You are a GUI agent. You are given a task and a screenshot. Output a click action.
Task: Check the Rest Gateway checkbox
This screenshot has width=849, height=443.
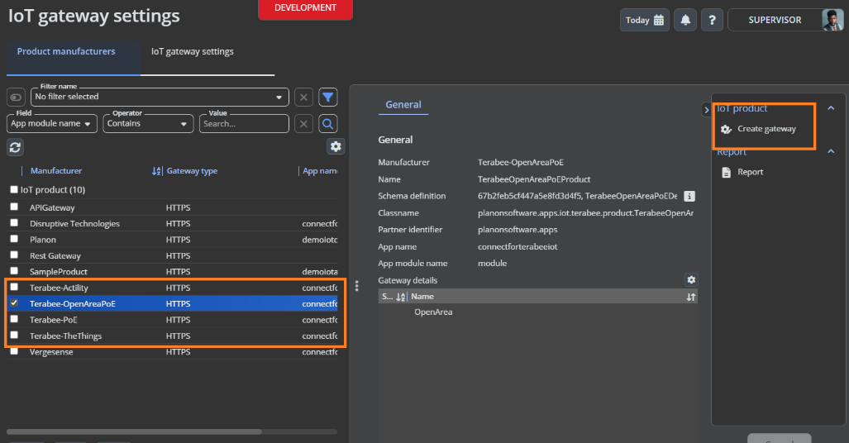[14, 255]
